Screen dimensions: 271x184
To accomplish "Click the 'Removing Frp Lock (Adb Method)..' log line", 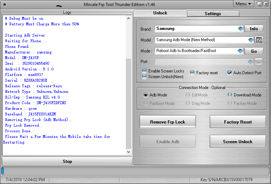I will (x=38, y=120).
